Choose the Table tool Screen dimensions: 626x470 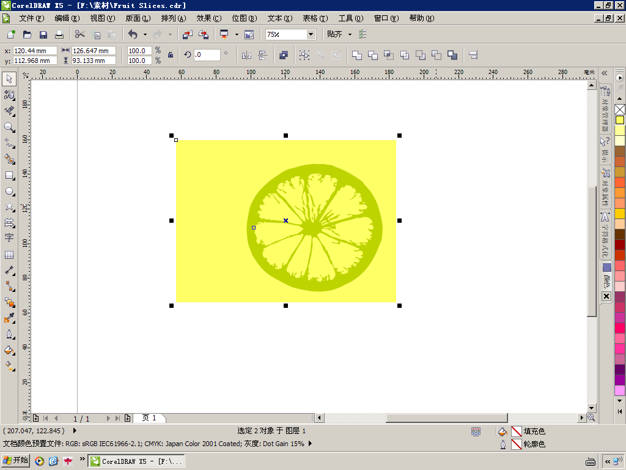coord(9,255)
